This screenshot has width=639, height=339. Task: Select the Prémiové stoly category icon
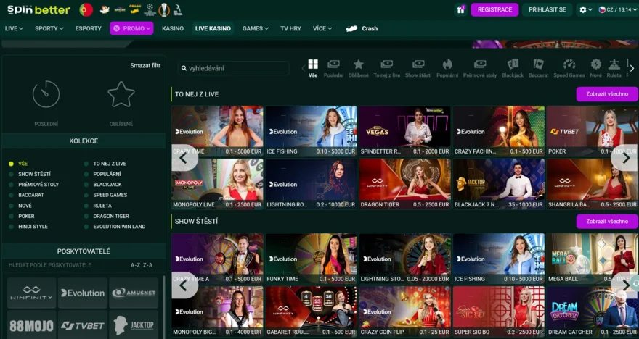(480, 68)
